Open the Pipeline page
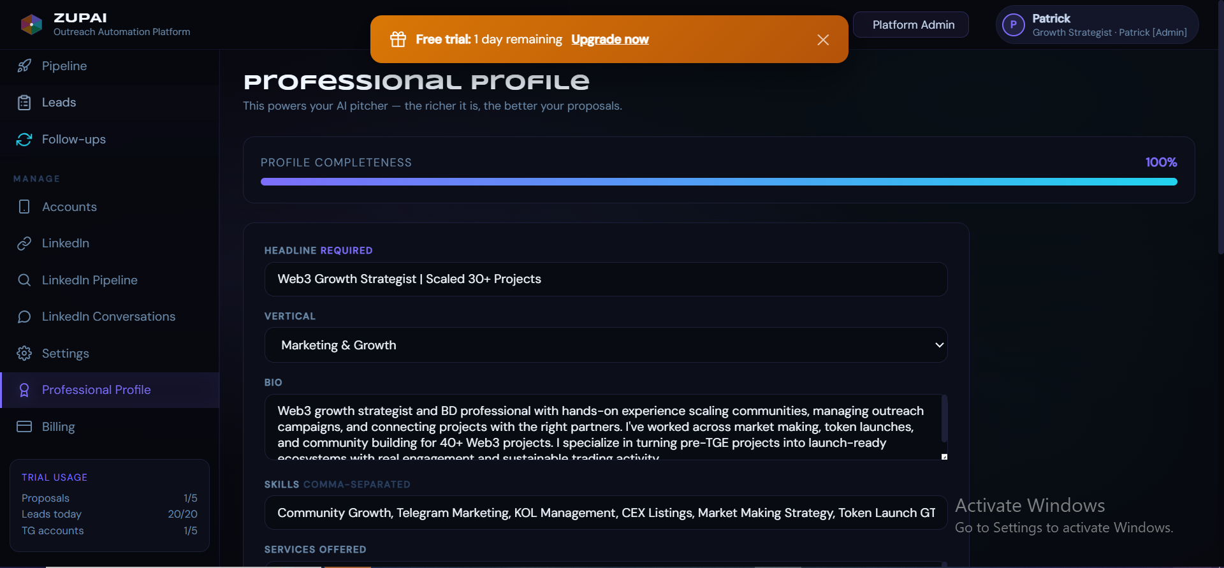1224x568 pixels. point(110,66)
